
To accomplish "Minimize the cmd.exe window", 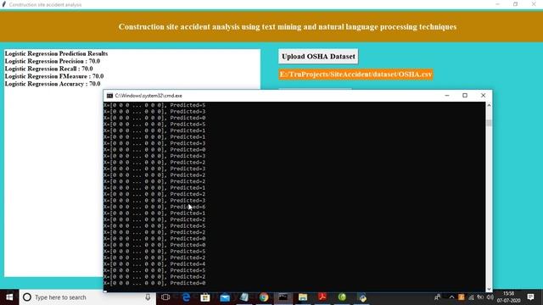I will pos(447,96).
